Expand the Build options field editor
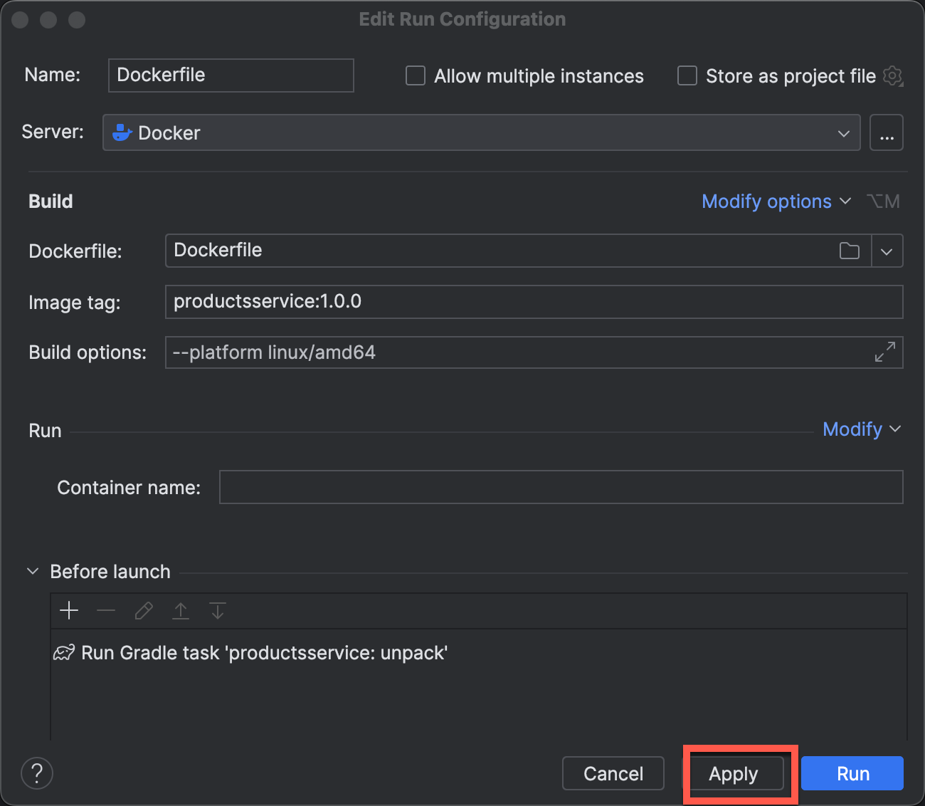The image size is (925, 806). coord(885,352)
